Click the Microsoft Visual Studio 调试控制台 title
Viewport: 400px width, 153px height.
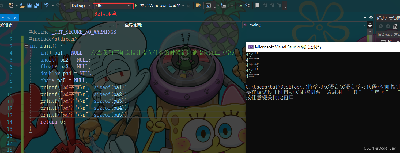[x=288, y=47]
